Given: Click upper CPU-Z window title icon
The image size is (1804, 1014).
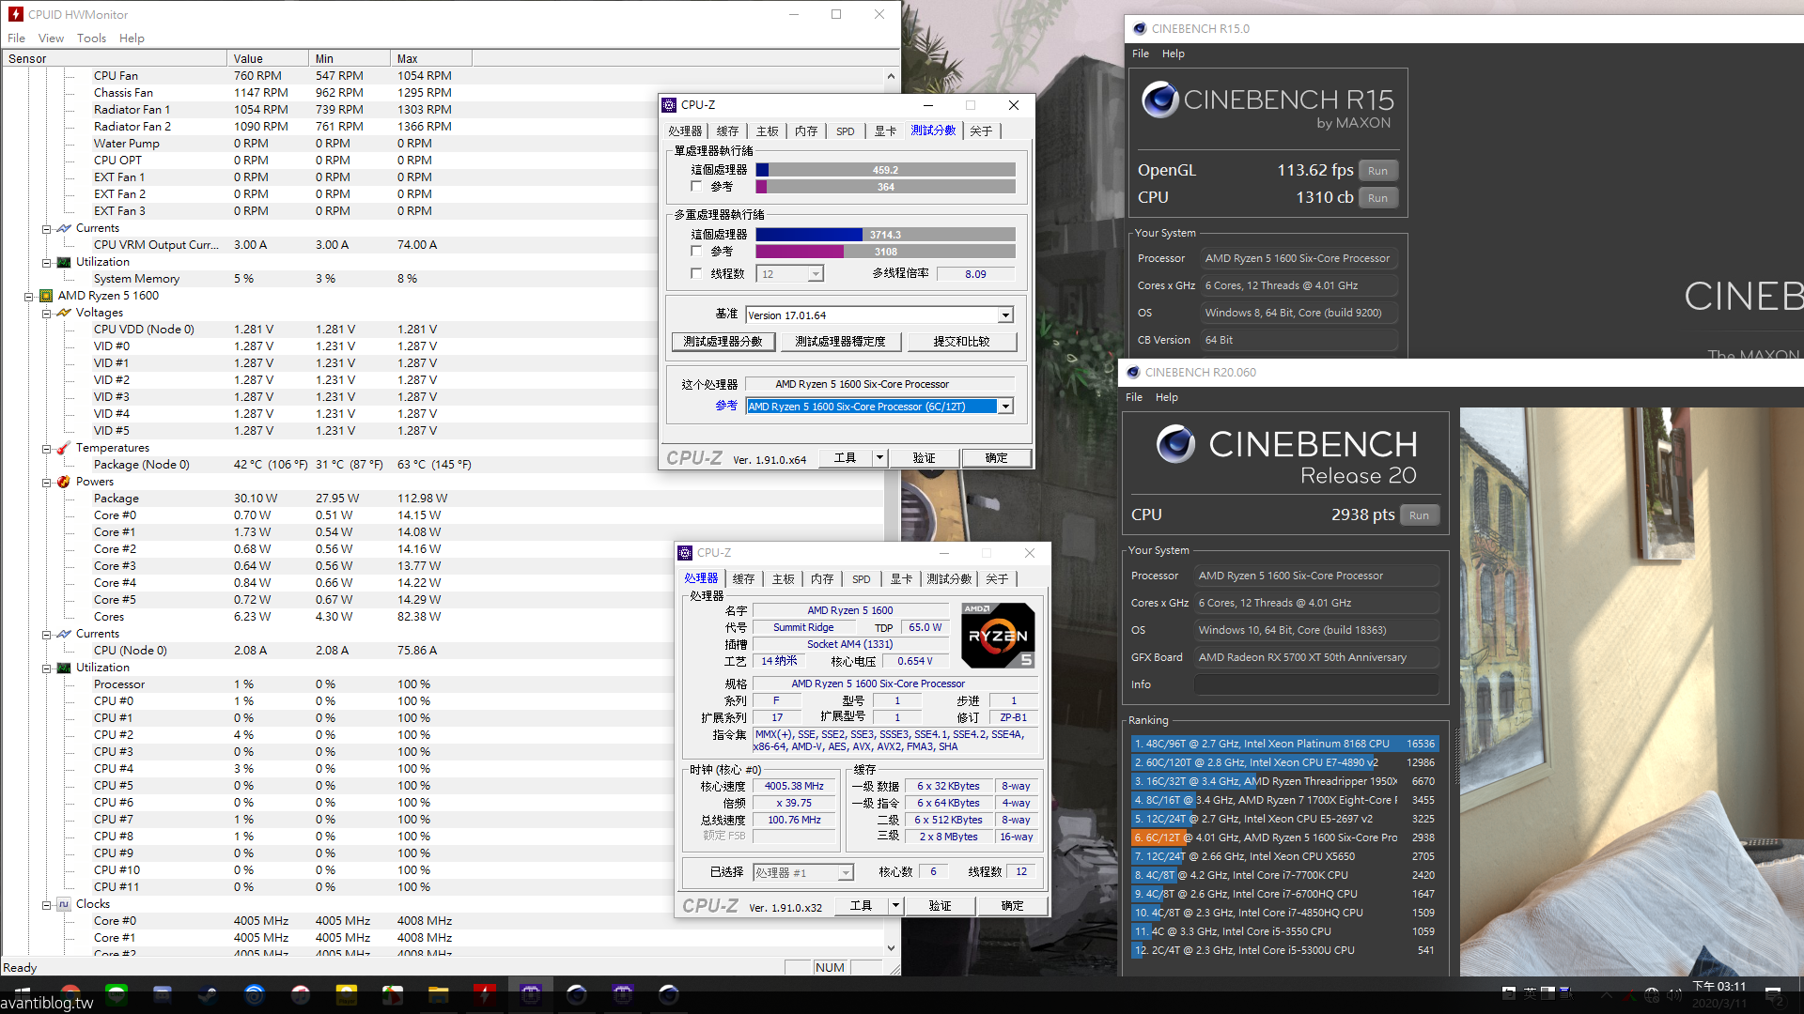Looking at the screenshot, I should (x=669, y=105).
